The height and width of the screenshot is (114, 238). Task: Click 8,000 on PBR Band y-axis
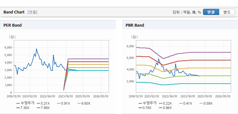[131, 46]
